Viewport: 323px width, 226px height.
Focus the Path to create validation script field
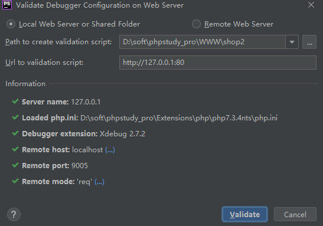pos(203,42)
